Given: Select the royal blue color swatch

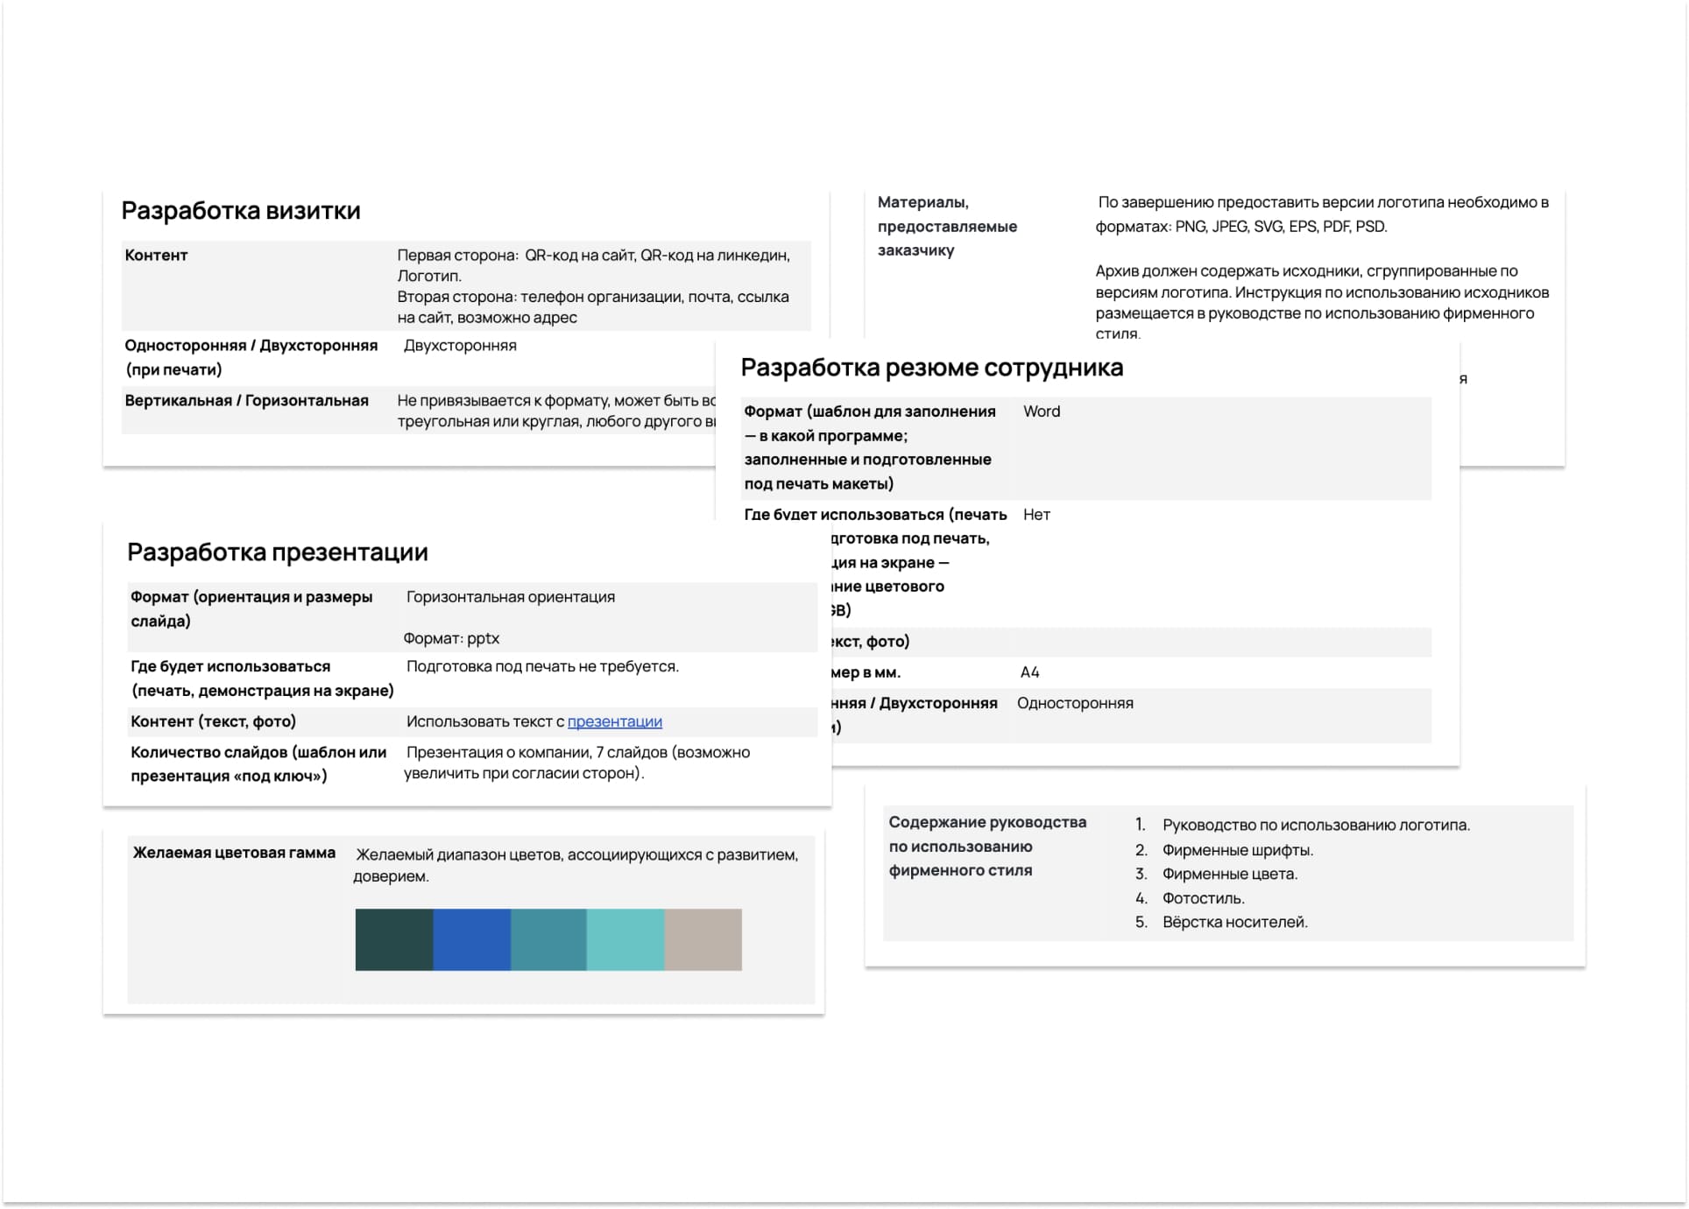Looking at the screenshot, I should (471, 939).
